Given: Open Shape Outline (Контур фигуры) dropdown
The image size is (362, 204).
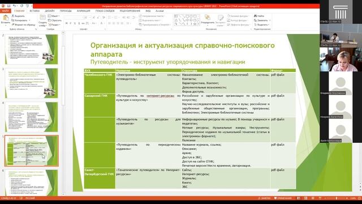Looking at the screenshot, I should coord(238,20).
